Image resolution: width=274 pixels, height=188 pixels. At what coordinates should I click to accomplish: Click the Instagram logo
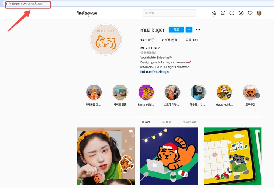tap(87, 13)
